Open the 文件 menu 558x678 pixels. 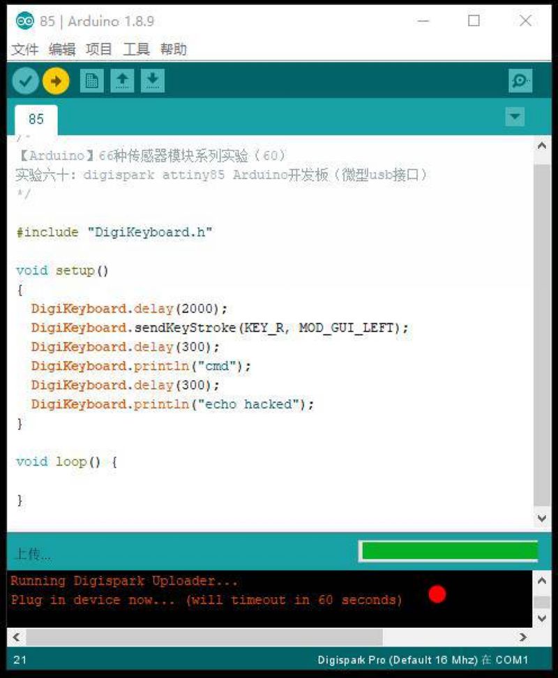[24, 49]
